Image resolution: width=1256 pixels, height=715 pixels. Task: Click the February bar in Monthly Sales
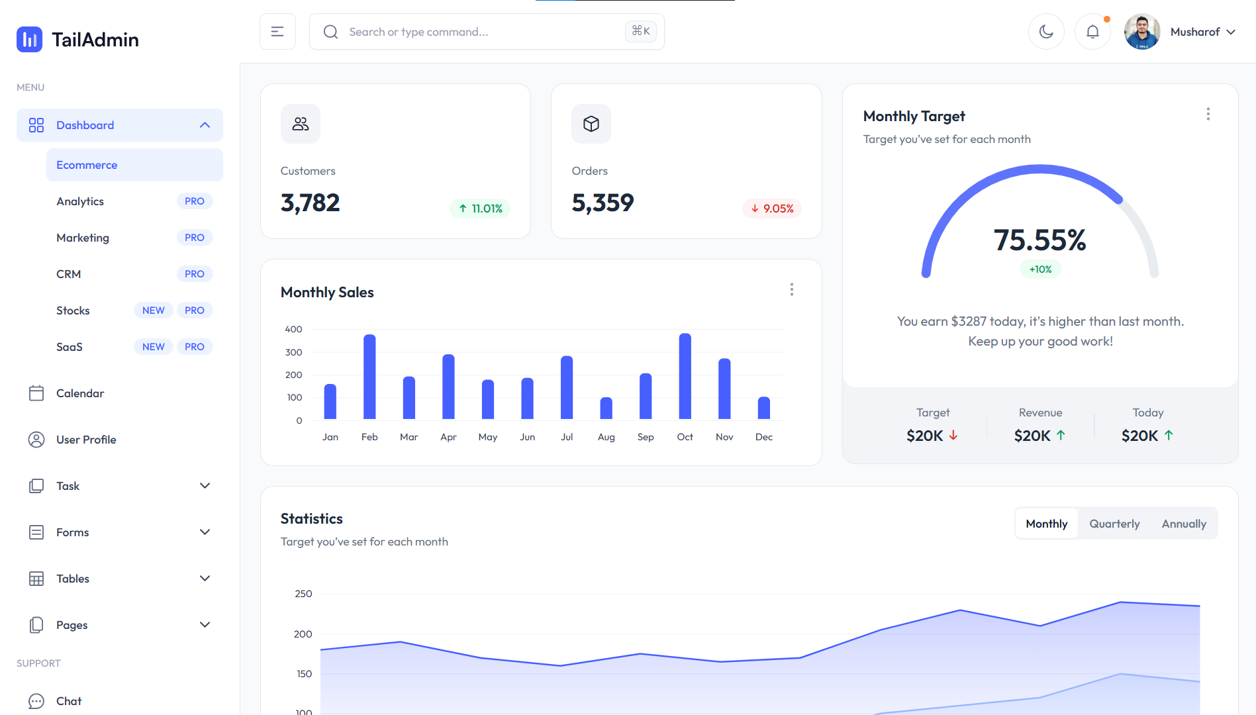point(369,377)
